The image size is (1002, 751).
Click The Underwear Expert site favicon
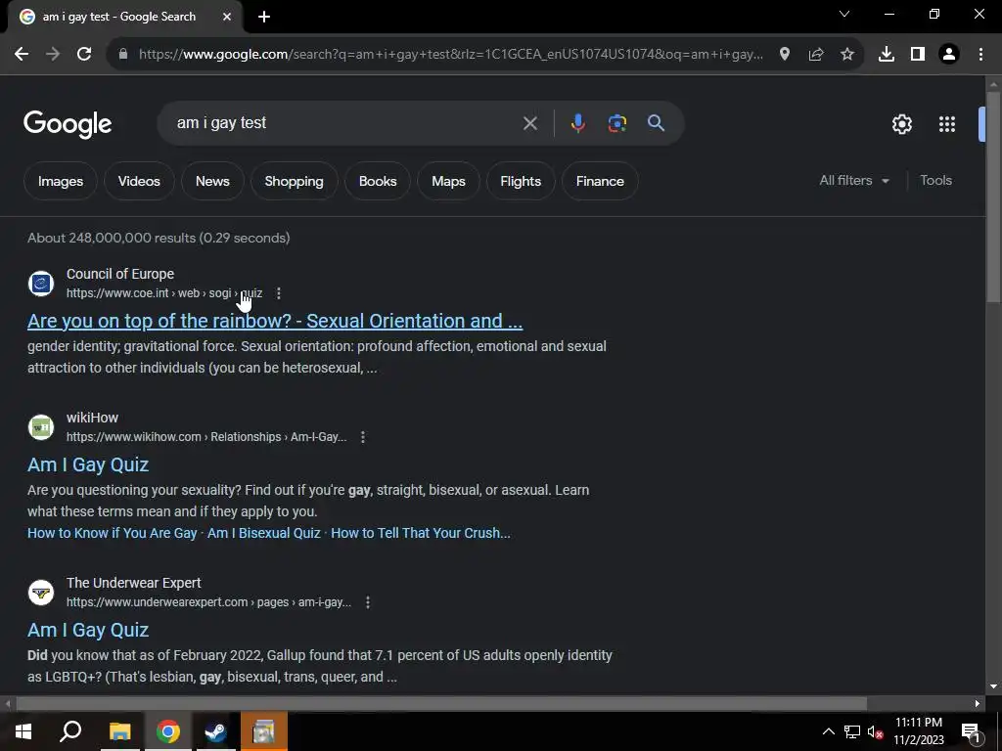tap(41, 593)
